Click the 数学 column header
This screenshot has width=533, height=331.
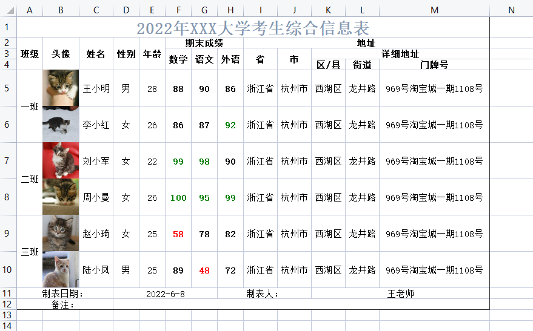[x=178, y=59]
